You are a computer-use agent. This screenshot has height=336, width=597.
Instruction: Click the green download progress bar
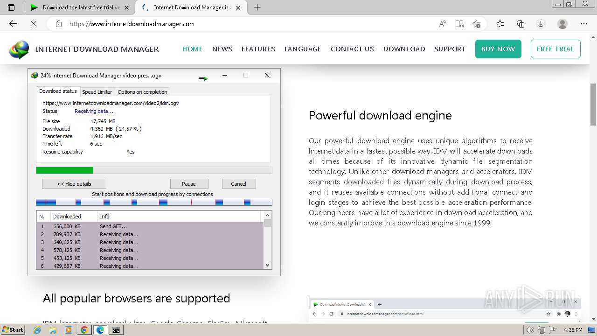(x=154, y=170)
